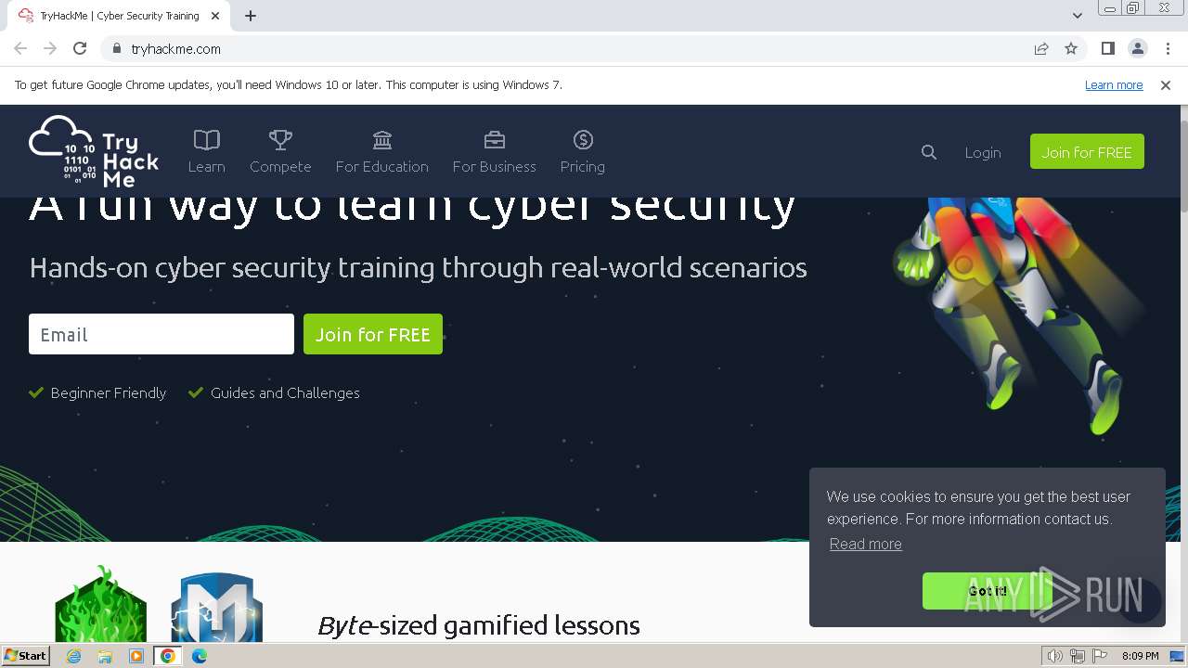Click the Action Center flag tray icon
The height and width of the screenshot is (668, 1188).
tap(1100, 656)
